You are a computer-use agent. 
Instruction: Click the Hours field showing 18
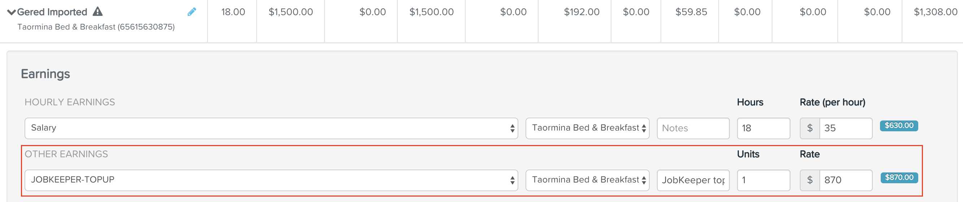tap(763, 128)
